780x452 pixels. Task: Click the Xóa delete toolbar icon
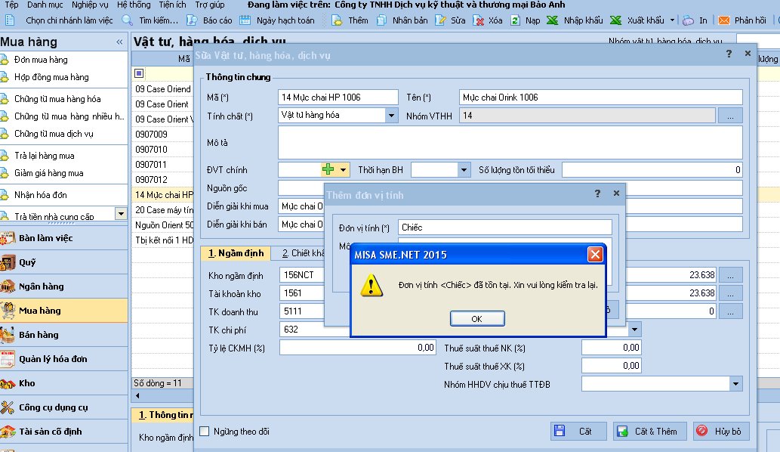coord(479,20)
